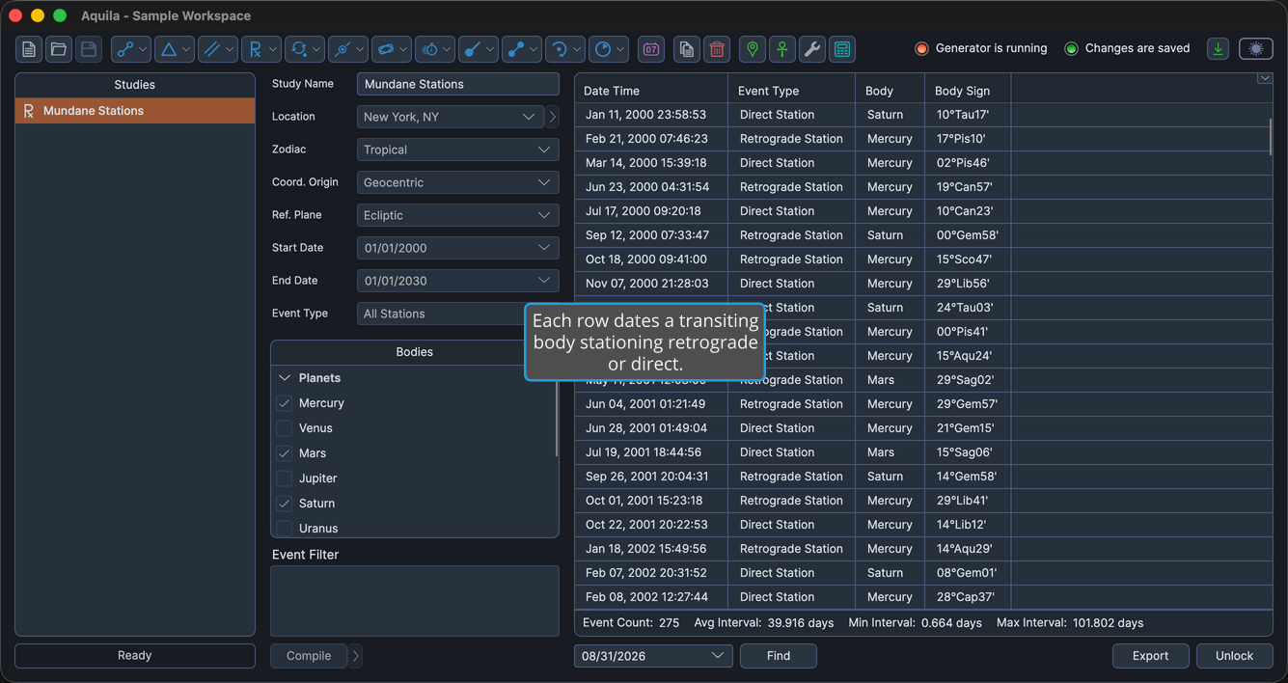Screen dimensions: 1288x683
Task: Click the Study Name input field
Action: point(458,84)
